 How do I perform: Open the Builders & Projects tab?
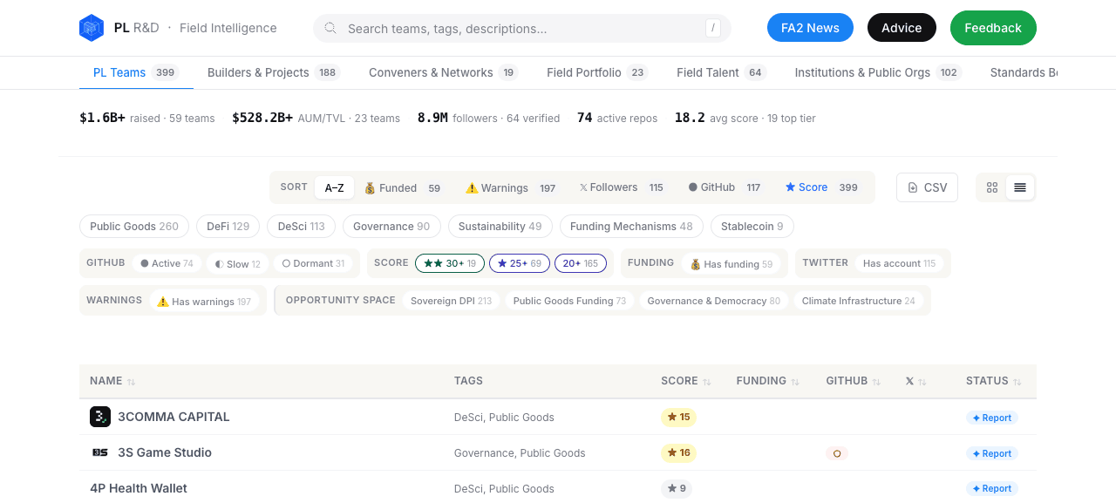[274, 72]
